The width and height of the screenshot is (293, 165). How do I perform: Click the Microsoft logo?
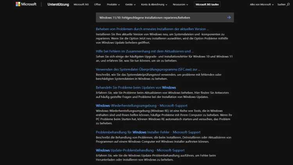point(26,4)
